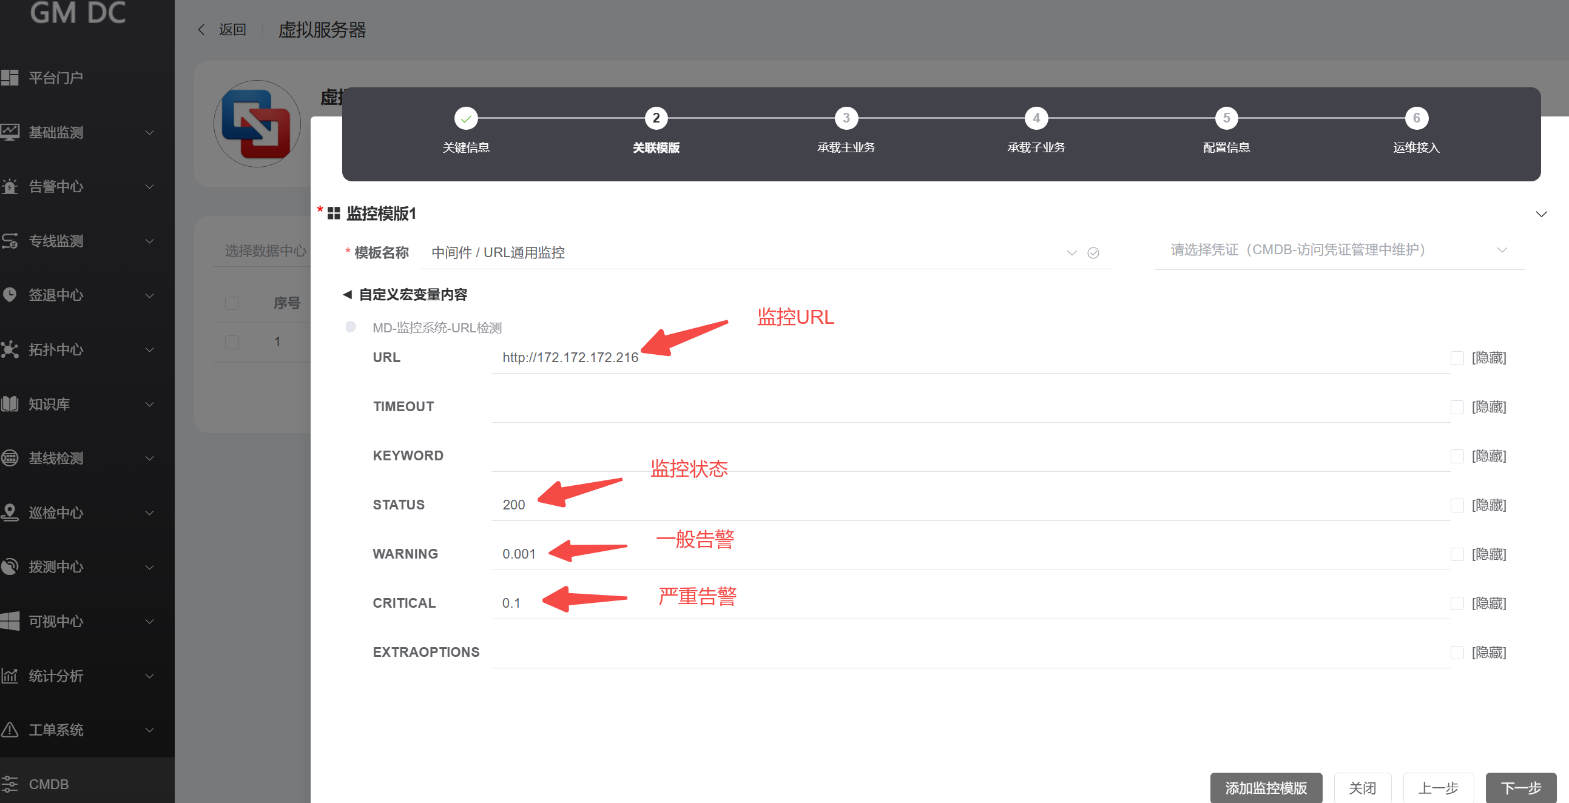Click the CMDB settings sliders icon
The width and height of the screenshot is (1569, 803).
coord(10,784)
